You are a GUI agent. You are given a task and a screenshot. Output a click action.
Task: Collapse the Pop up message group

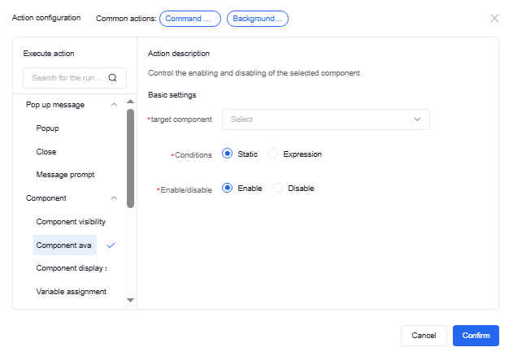point(114,105)
